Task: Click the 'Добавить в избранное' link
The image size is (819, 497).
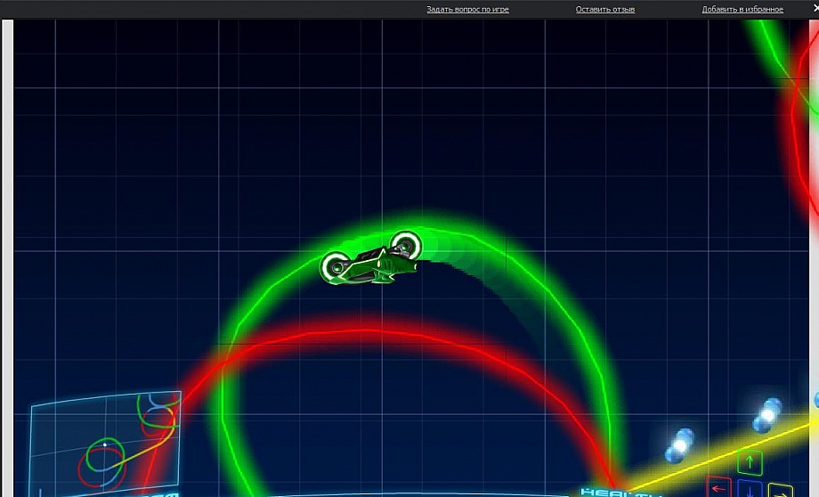Action: 742,10
